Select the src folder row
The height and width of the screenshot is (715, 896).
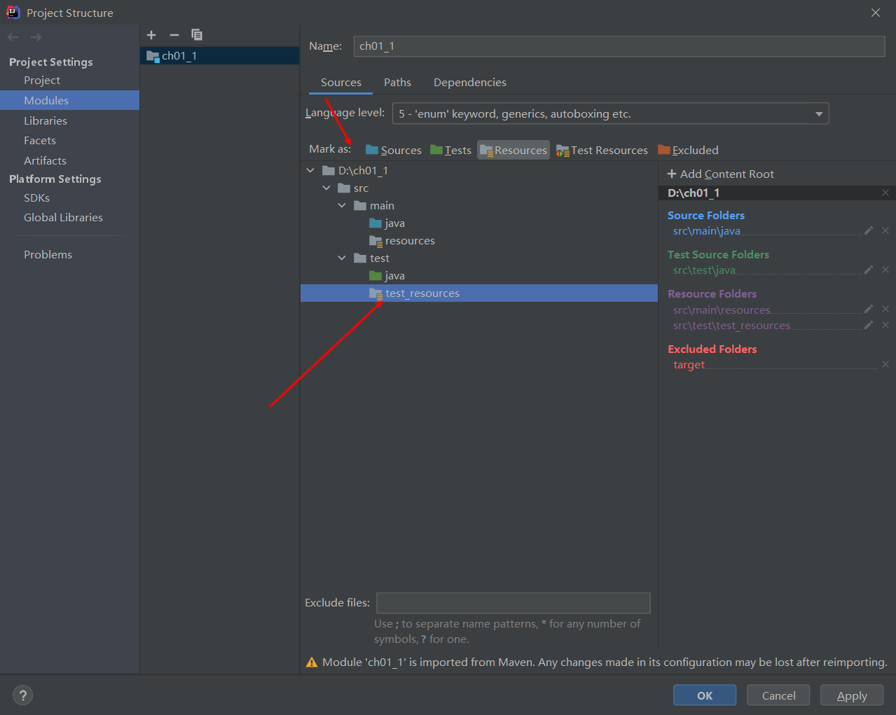point(479,188)
